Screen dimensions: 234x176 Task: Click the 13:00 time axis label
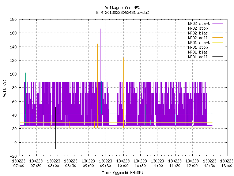coord(227,166)
